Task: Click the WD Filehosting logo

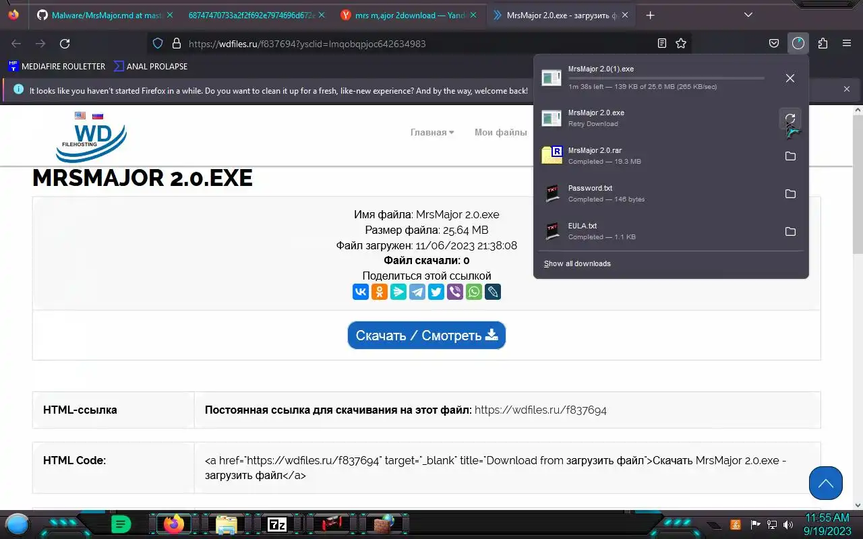Action: click(x=90, y=141)
